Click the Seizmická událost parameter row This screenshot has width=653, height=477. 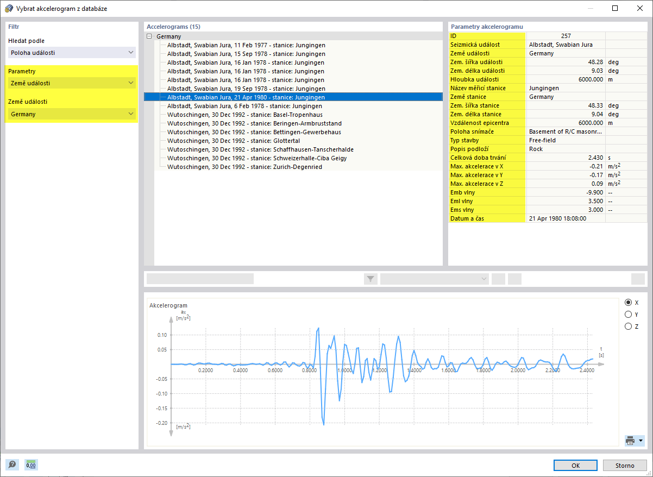click(x=548, y=45)
